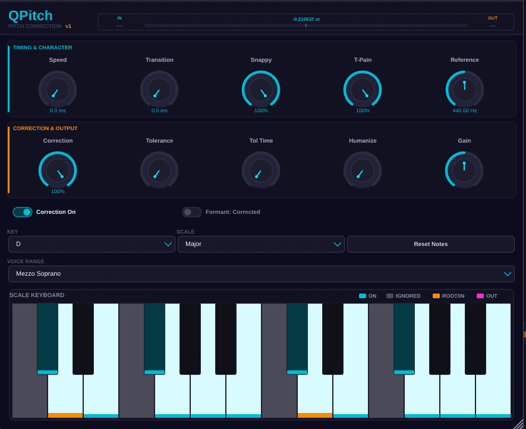Click the QPitch logo title
This screenshot has height=429, width=526.
tap(30, 15)
